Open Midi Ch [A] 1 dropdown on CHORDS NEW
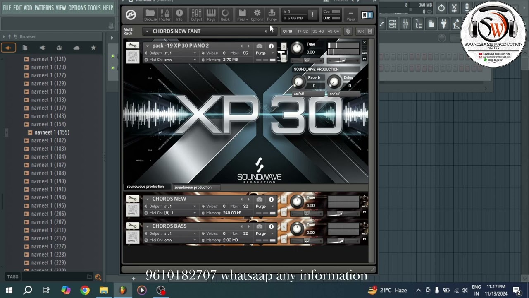The height and width of the screenshot is (298, 529). coord(170,213)
